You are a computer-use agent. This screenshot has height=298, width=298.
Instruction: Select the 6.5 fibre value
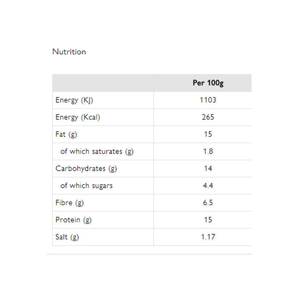click(x=208, y=203)
